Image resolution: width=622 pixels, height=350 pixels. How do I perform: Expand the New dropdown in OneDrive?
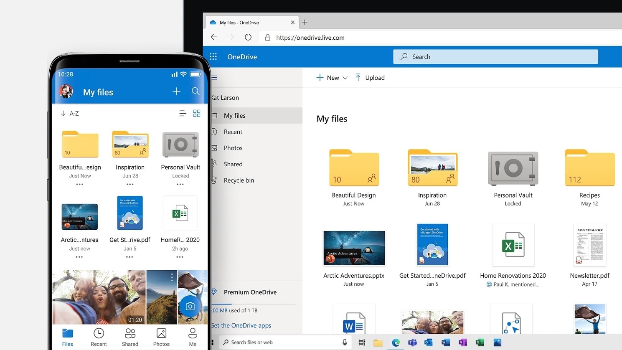(x=332, y=78)
